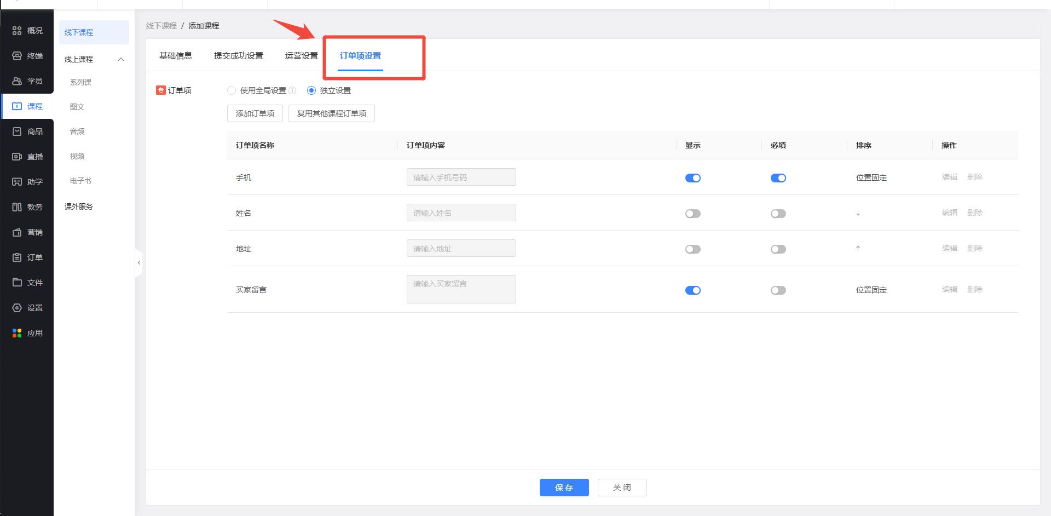Toggle 显示 switch for 姓名 row

click(692, 214)
